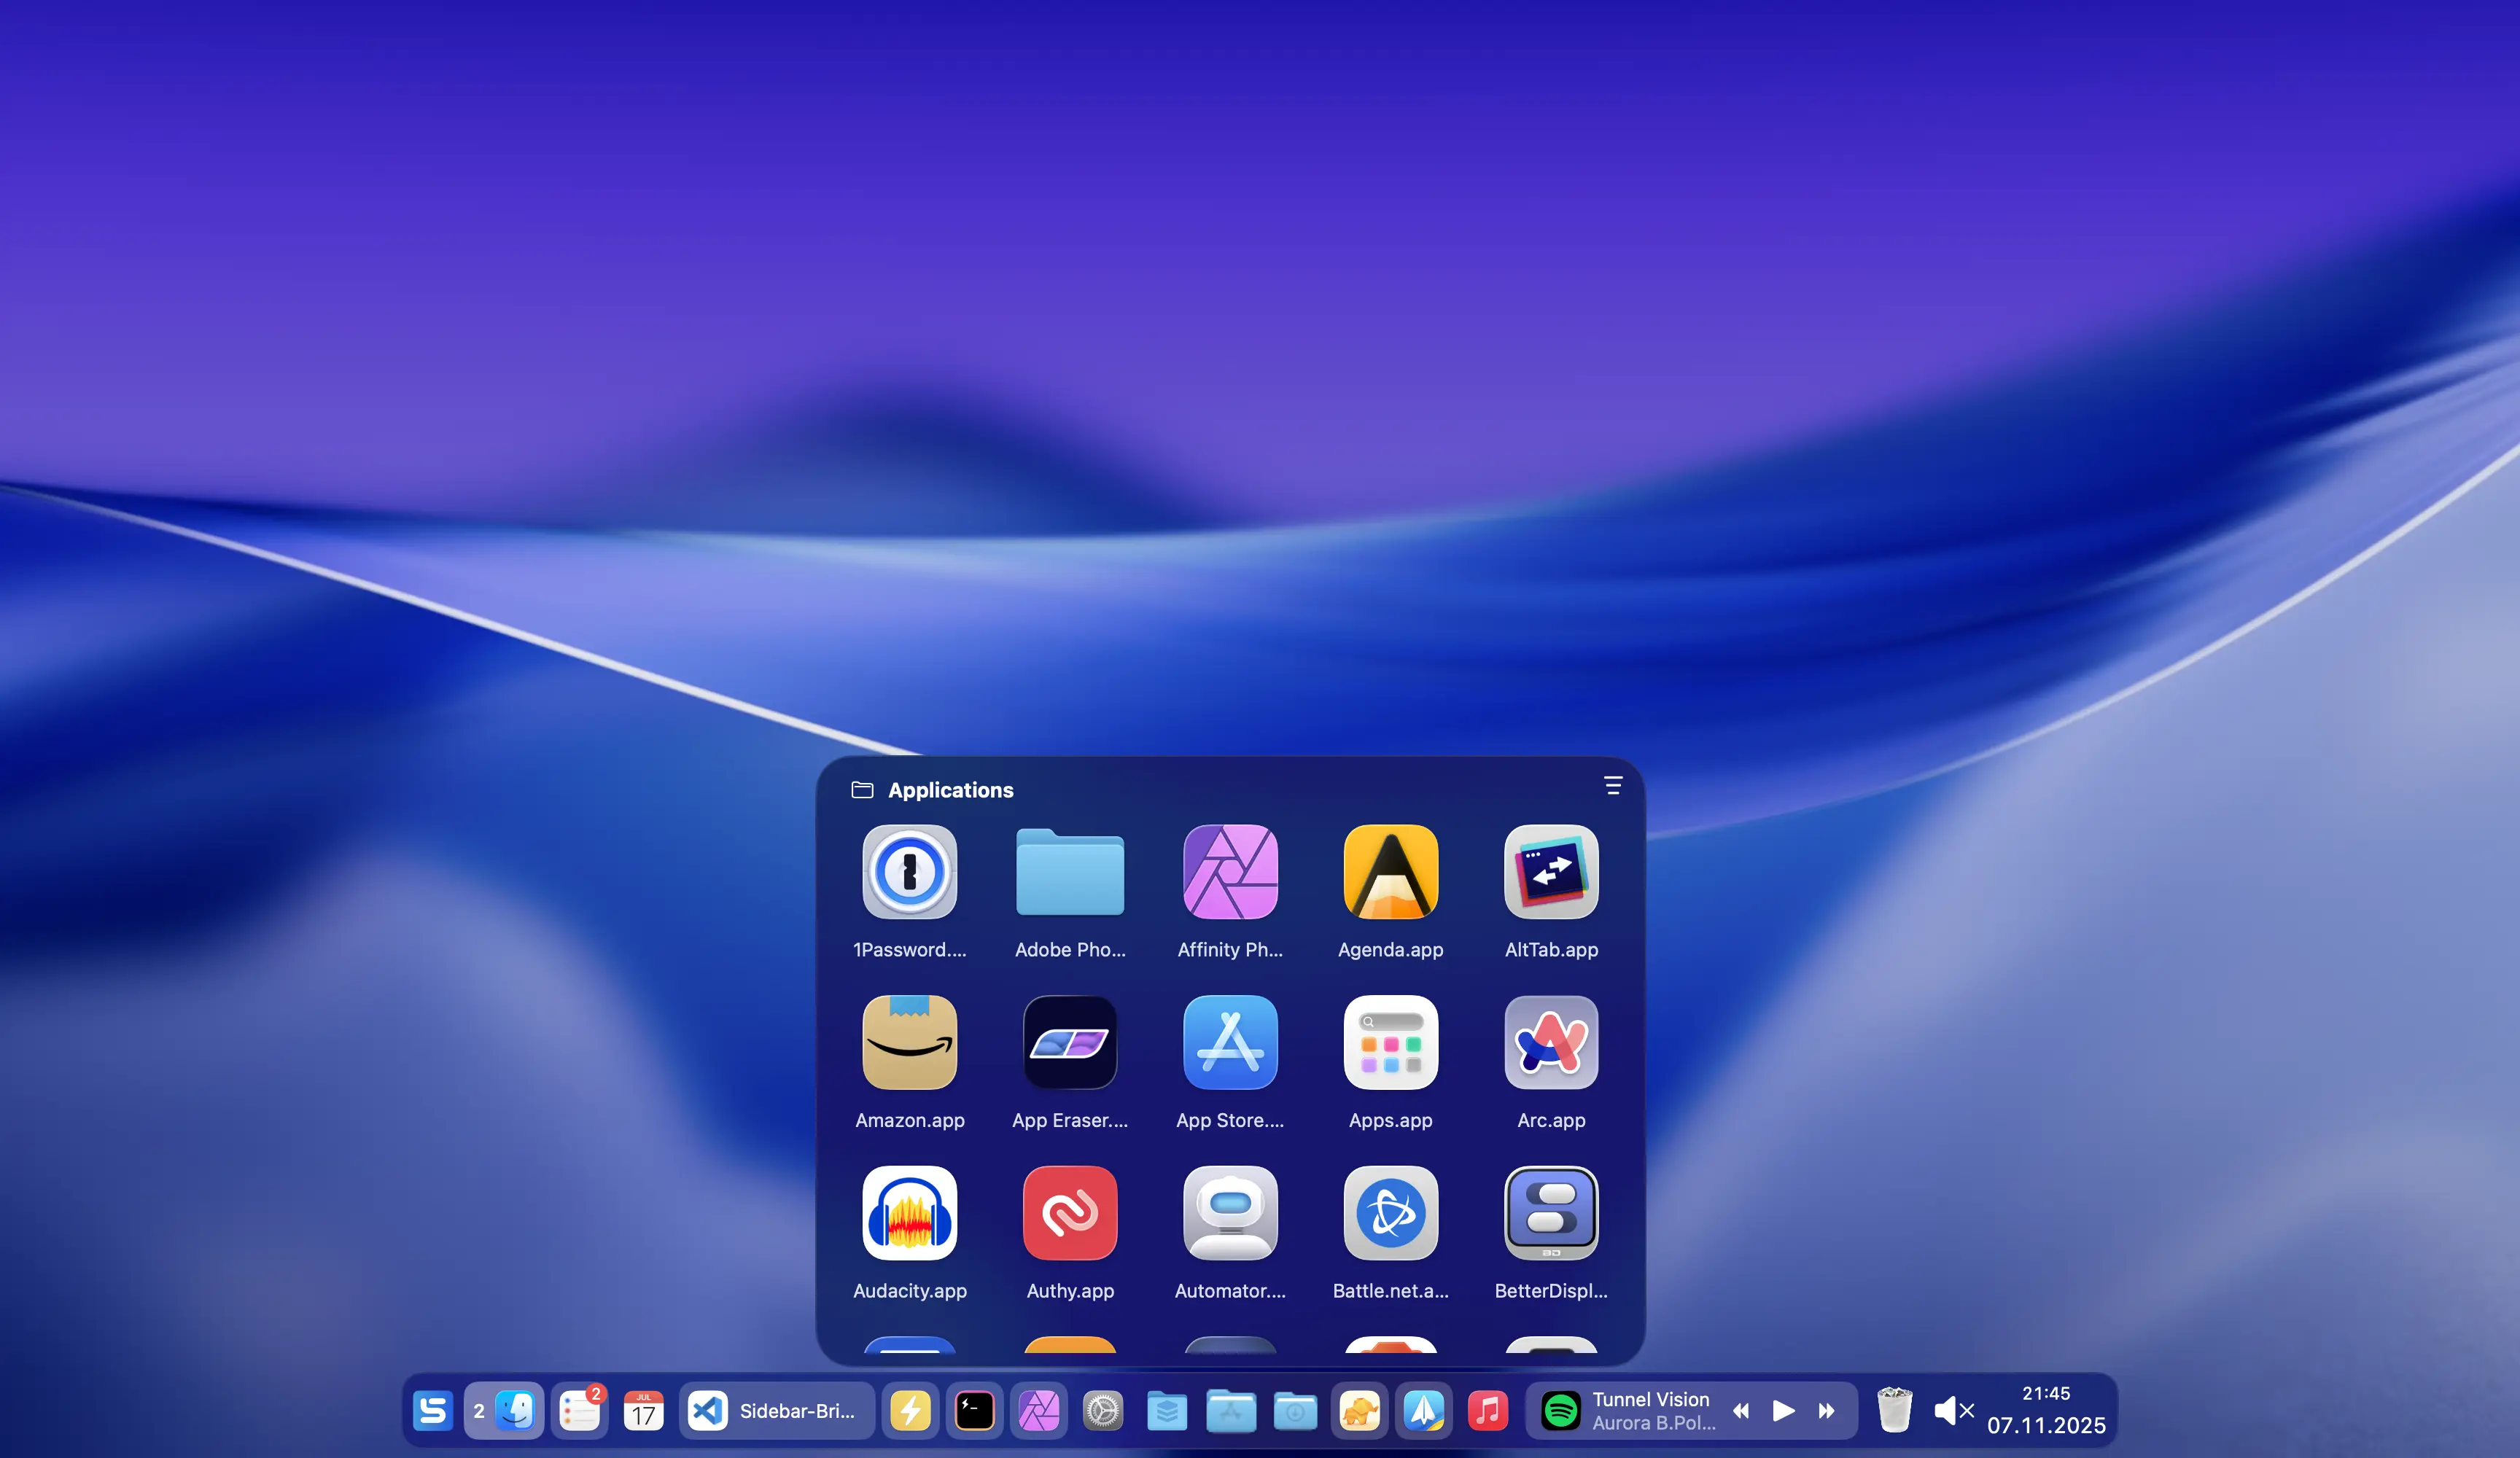Open 1Password from the Applications window
Screen dimensions: 2520x1458
coord(909,871)
